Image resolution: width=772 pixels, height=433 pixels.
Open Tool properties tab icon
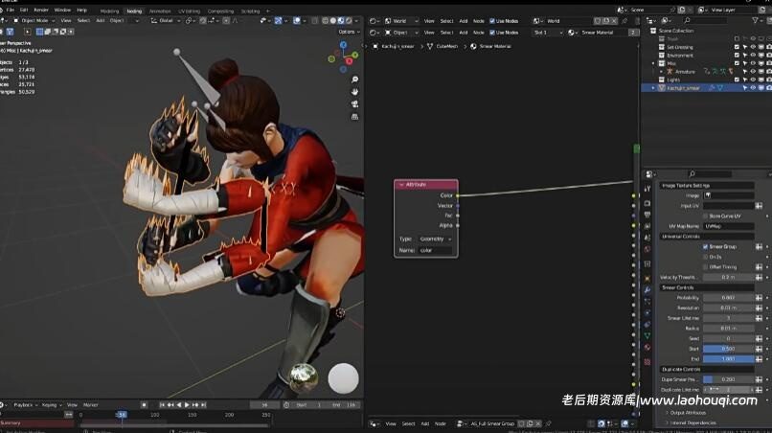[647, 189]
